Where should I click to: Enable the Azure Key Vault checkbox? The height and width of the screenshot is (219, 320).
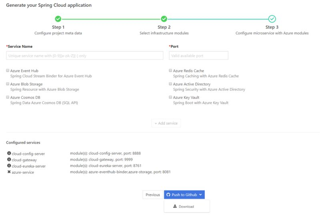pyautogui.click(x=170, y=97)
